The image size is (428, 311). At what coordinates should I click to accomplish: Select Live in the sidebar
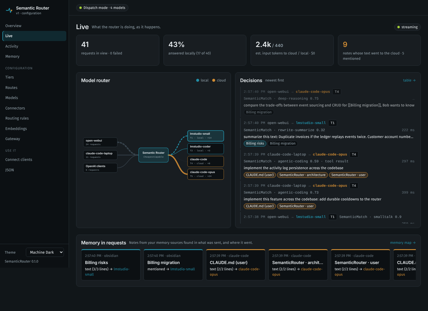point(34,36)
